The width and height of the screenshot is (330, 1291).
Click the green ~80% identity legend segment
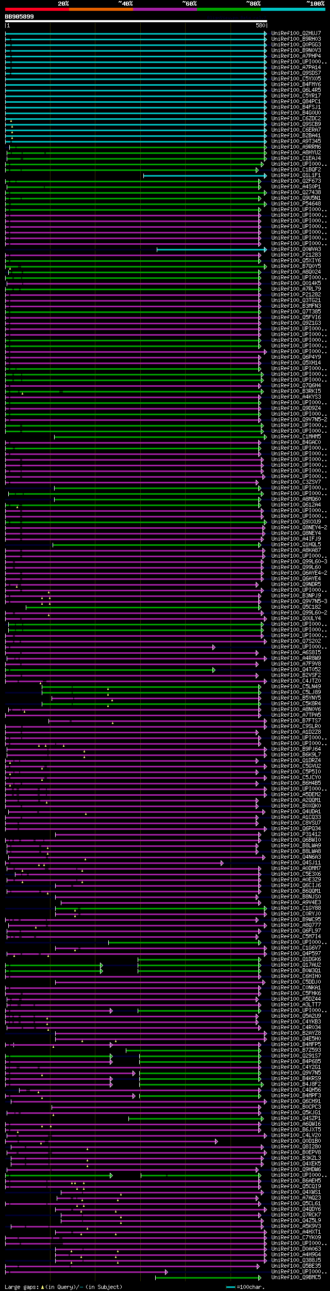click(229, 9)
